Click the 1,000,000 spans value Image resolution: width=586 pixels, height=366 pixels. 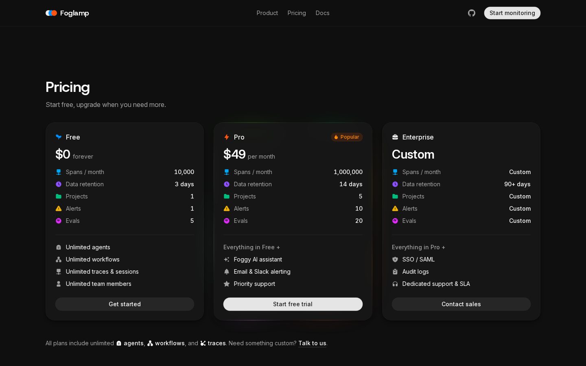[x=348, y=172]
